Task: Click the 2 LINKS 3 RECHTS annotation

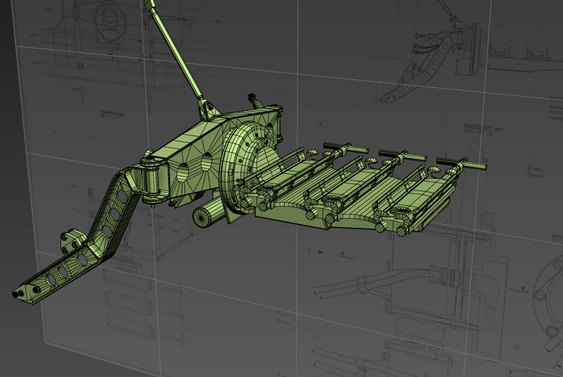Action: 535,171
